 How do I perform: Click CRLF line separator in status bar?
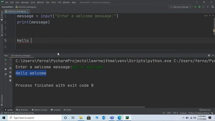coord(169,113)
